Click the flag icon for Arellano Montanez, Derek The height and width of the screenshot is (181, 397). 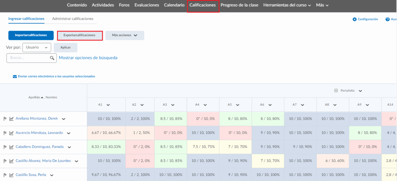(x=5, y=119)
